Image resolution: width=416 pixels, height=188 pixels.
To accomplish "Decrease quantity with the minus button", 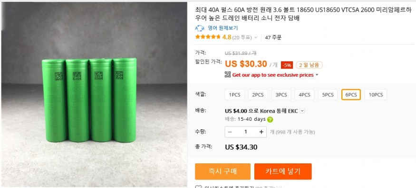I will 230,132.
